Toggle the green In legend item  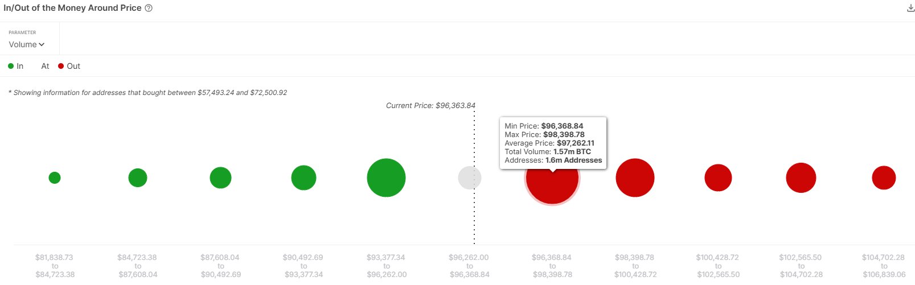pyautogui.click(x=16, y=66)
